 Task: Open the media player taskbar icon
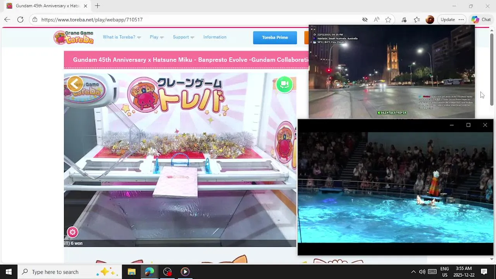pos(185,272)
